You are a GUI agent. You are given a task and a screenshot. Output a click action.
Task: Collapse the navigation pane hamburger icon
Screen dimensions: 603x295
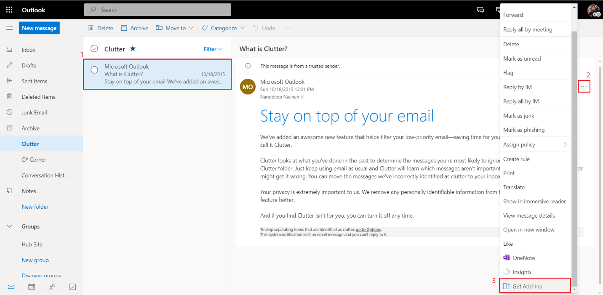pos(9,28)
